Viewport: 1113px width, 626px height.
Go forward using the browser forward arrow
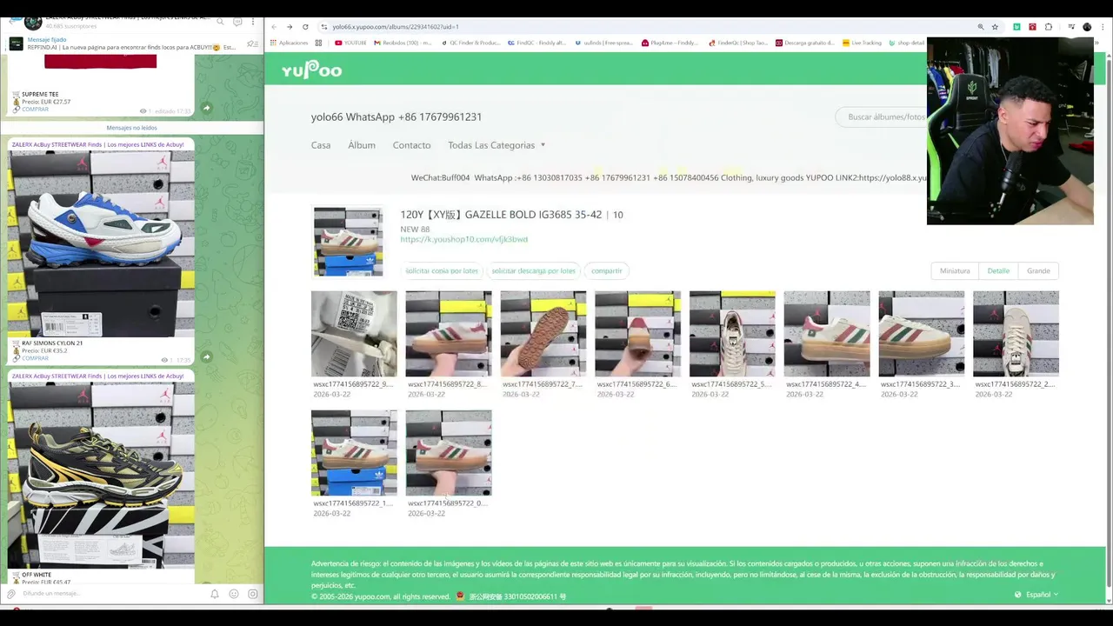click(x=290, y=27)
